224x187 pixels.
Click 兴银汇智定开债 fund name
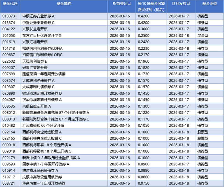point(35,68)
